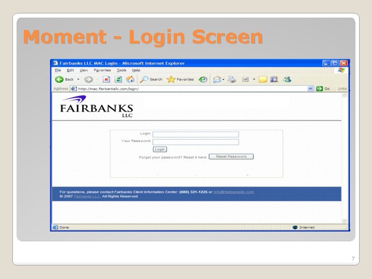Open the Search magnifier tool
The width and height of the screenshot is (372, 279).
151,79
